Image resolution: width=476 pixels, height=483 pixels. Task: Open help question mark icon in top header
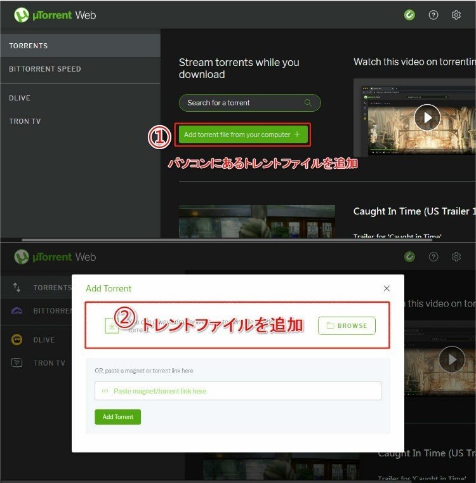click(x=433, y=15)
